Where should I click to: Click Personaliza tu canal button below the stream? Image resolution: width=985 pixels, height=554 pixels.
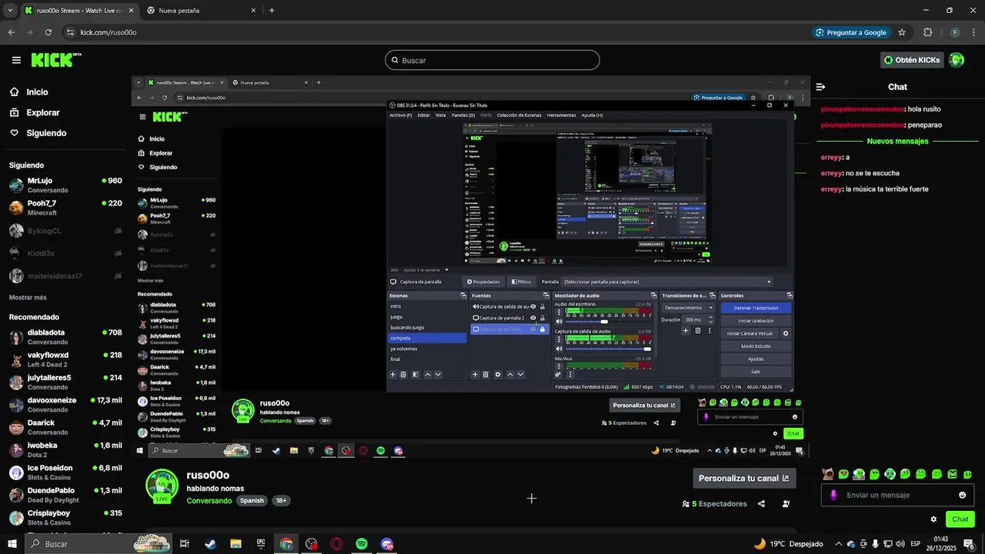click(x=744, y=478)
